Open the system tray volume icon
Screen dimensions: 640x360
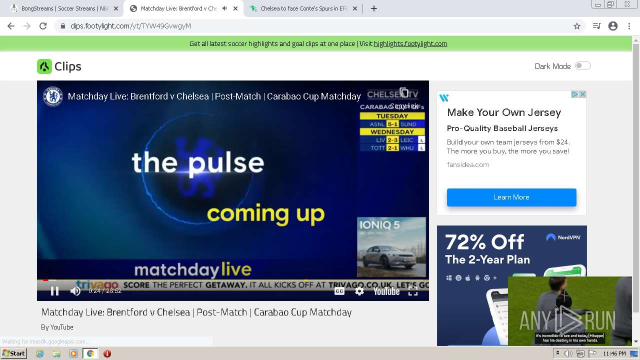(x=568, y=353)
